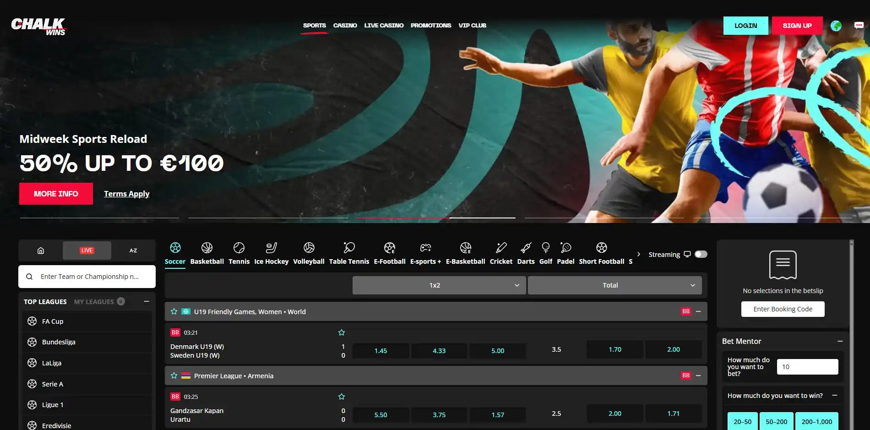Open Bundesliga league
The height and width of the screenshot is (430, 870).
[x=87, y=342]
